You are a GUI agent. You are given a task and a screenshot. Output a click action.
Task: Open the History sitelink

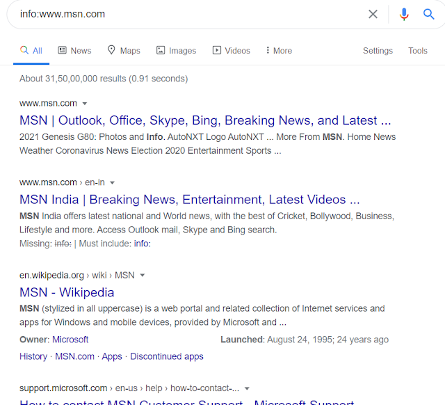(x=33, y=356)
